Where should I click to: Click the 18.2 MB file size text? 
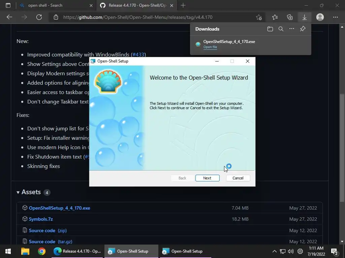tap(240, 219)
